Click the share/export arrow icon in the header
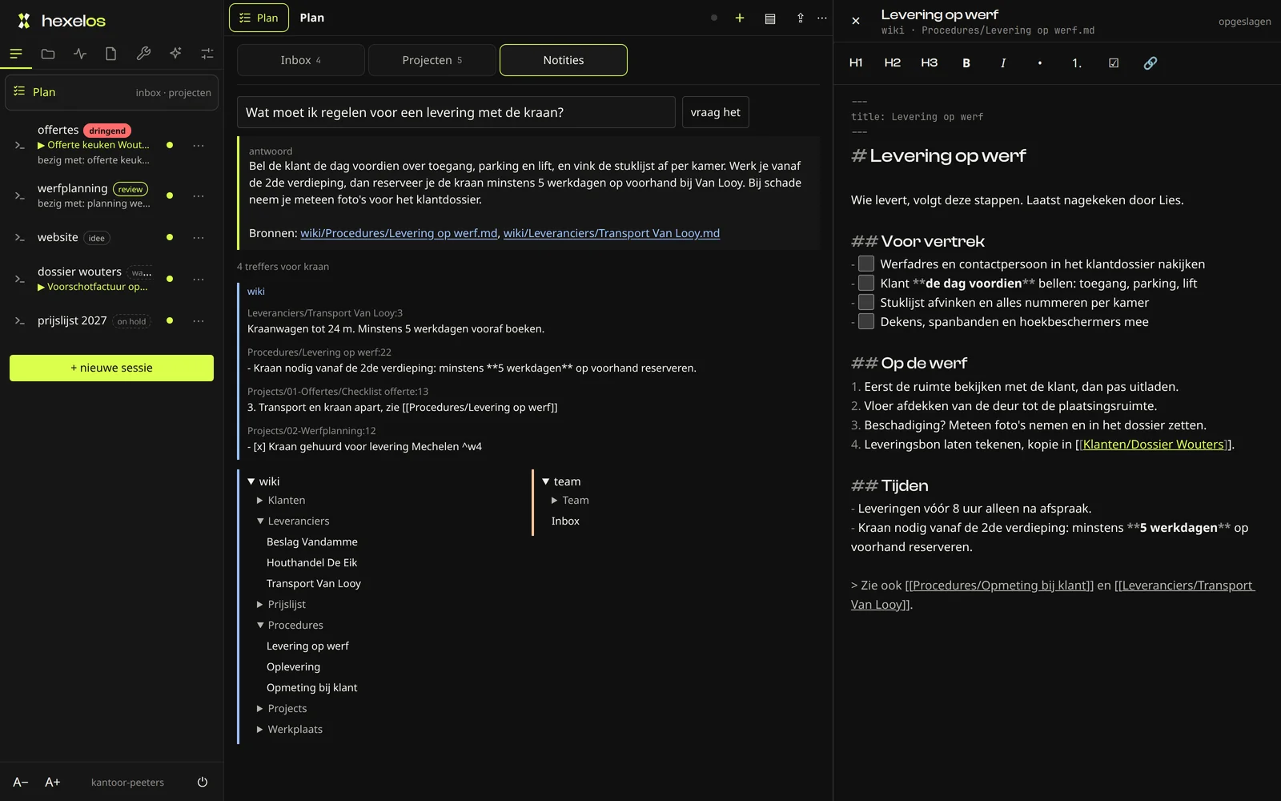The image size is (1281, 801). tap(800, 18)
